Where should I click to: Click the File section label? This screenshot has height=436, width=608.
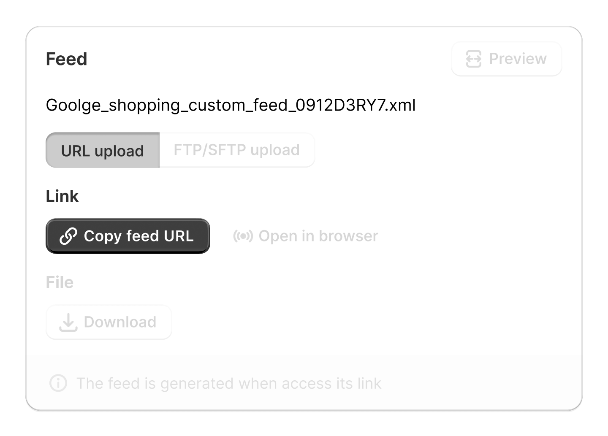click(60, 282)
